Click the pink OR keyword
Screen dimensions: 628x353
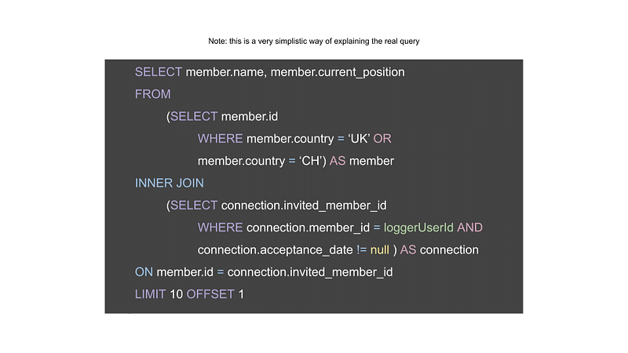pyautogui.click(x=382, y=139)
